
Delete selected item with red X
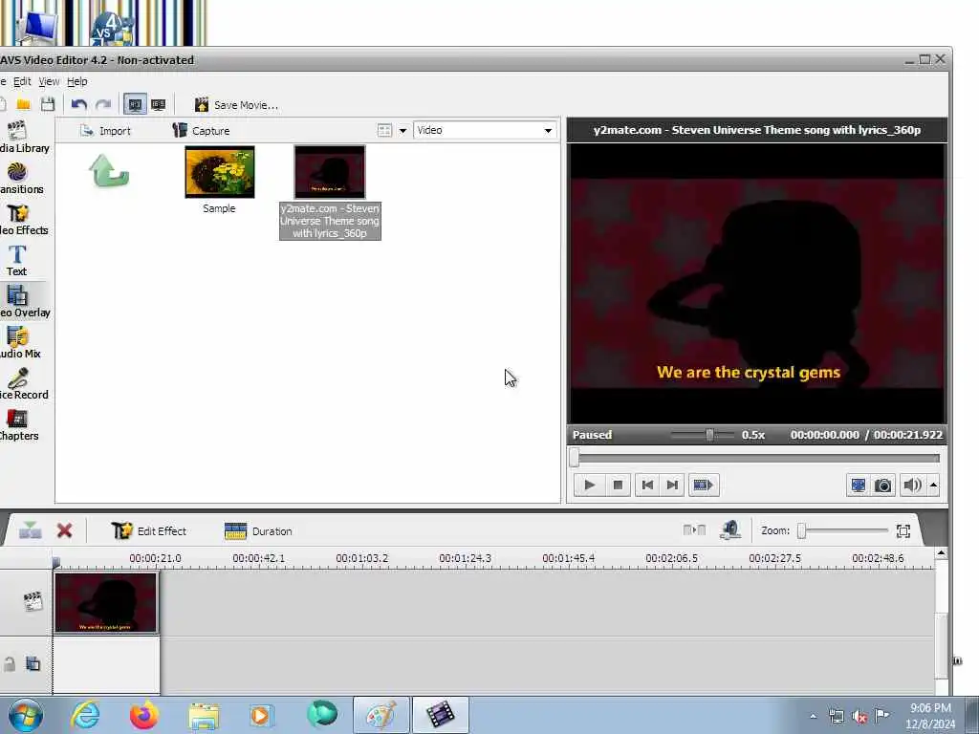(64, 530)
